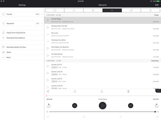
Task: Open the Password OFF setting chevron
Action: tap(42, 23)
